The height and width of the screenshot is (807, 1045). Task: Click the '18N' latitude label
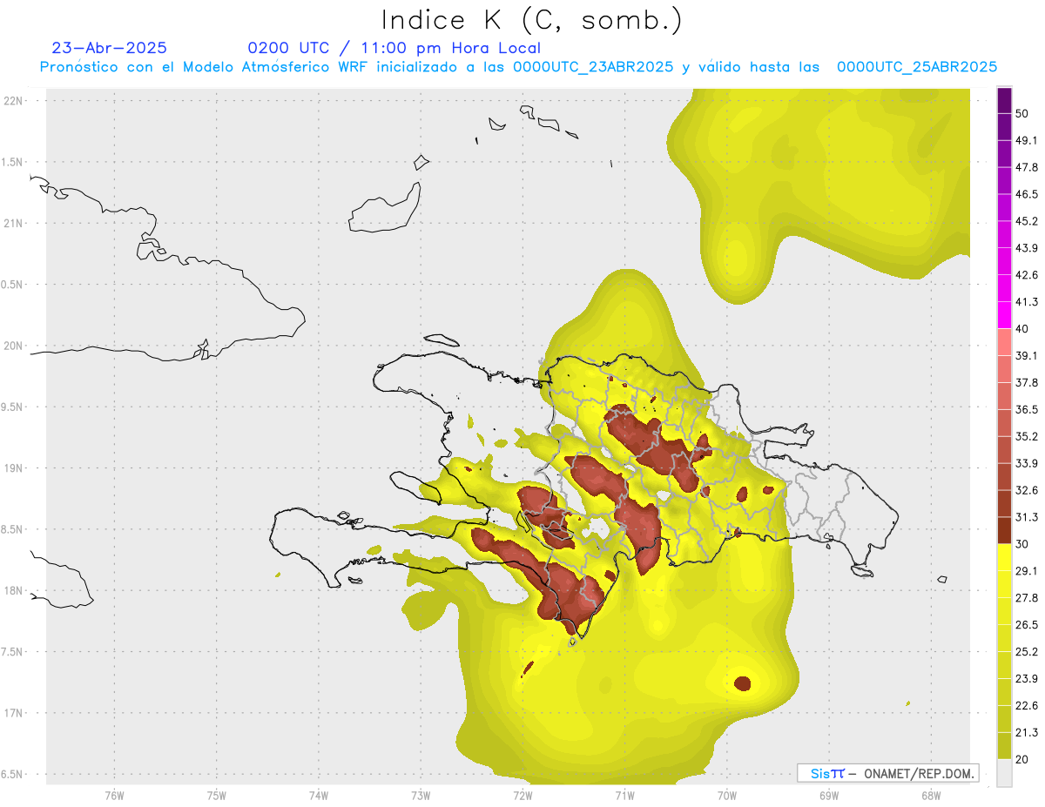14,590
